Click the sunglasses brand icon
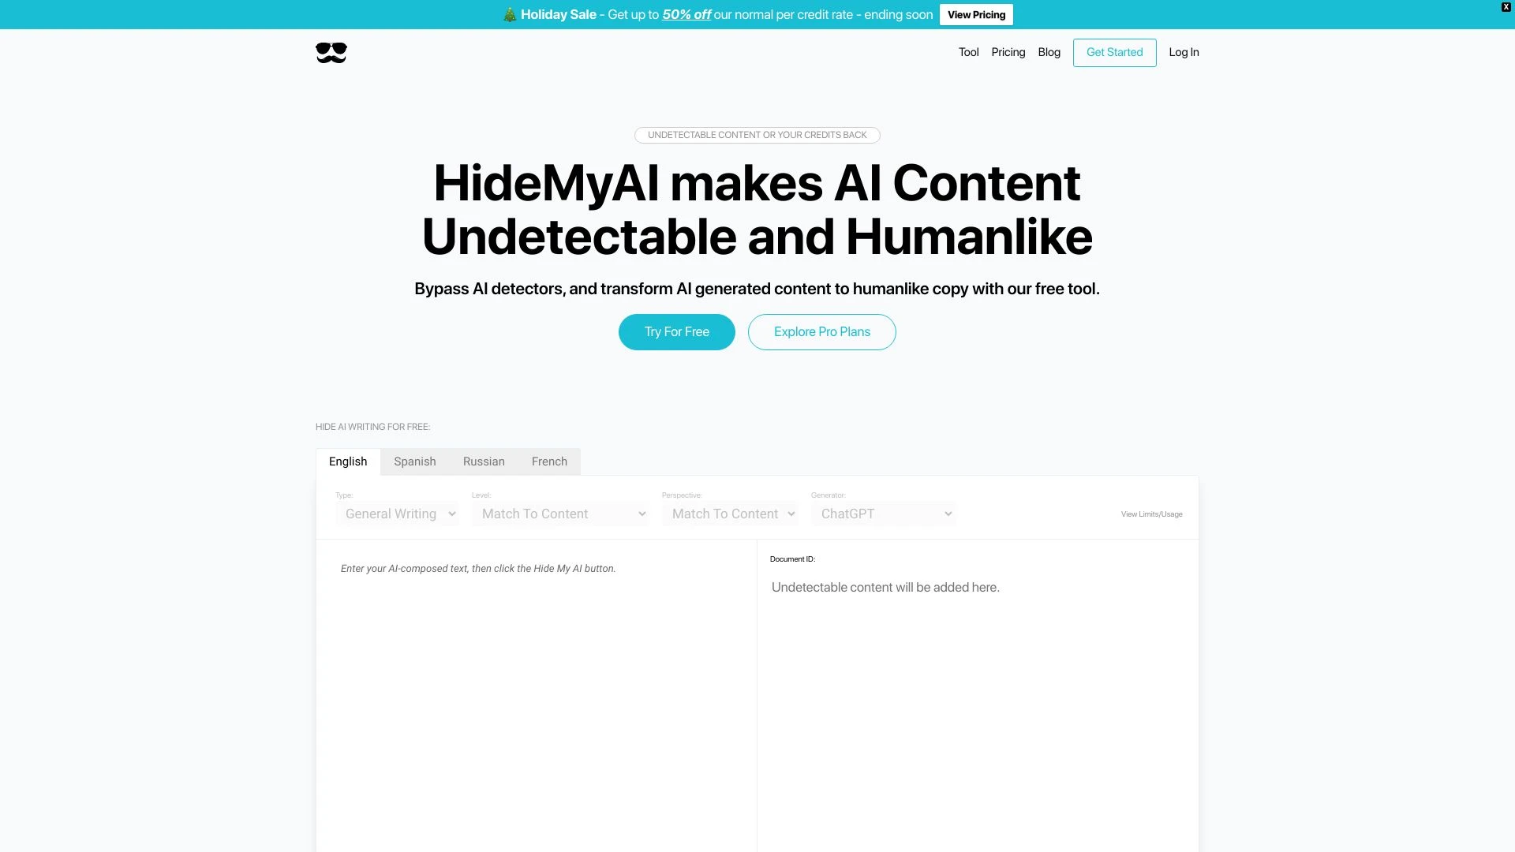 [330, 52]
